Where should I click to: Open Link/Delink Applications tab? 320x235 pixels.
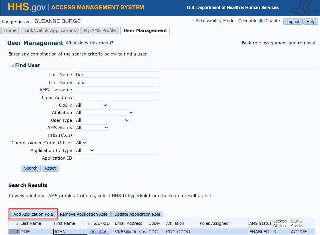pos(50,30)
